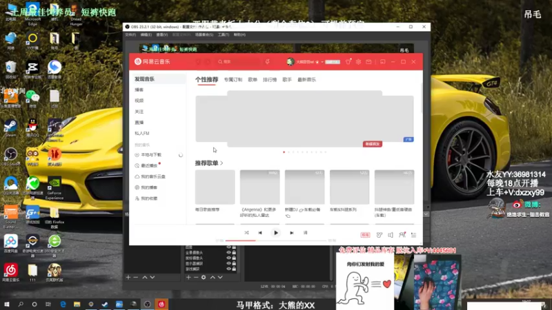Skip to the next track
The image size is (552, 310).
(291, 233)
